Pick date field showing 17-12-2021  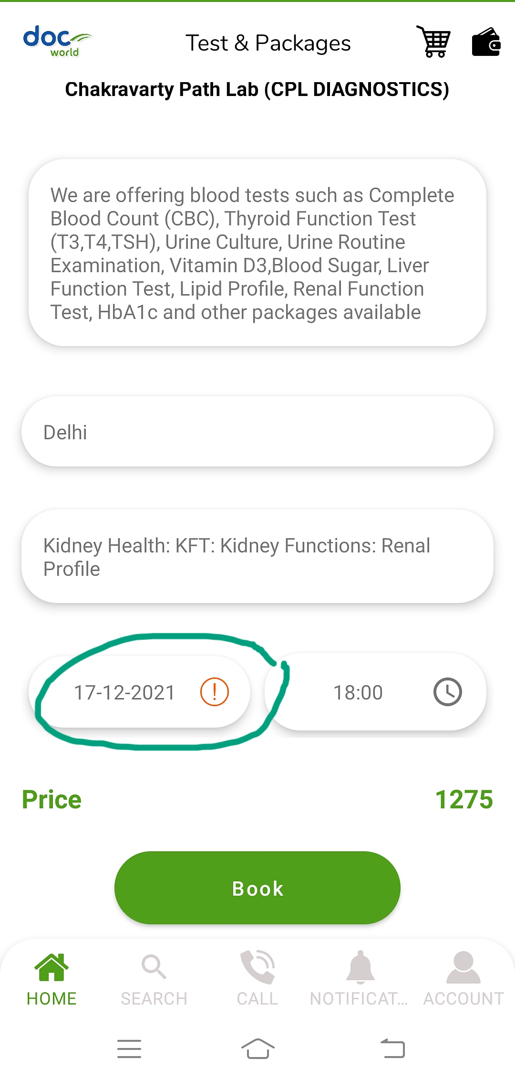click(125, 692)
